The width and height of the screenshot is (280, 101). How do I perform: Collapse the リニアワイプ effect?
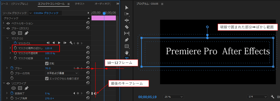point(4,83)
